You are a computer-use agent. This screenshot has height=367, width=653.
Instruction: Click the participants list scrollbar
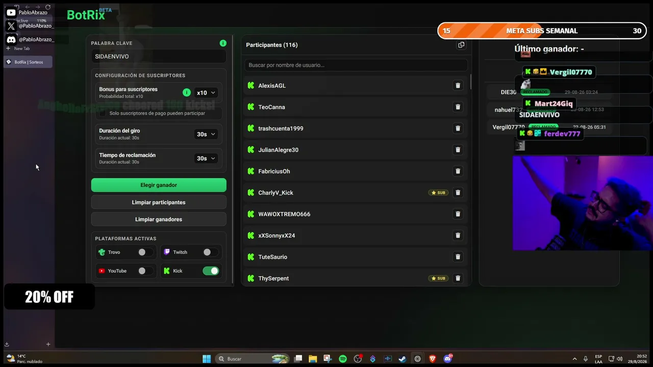coord(470,82)
